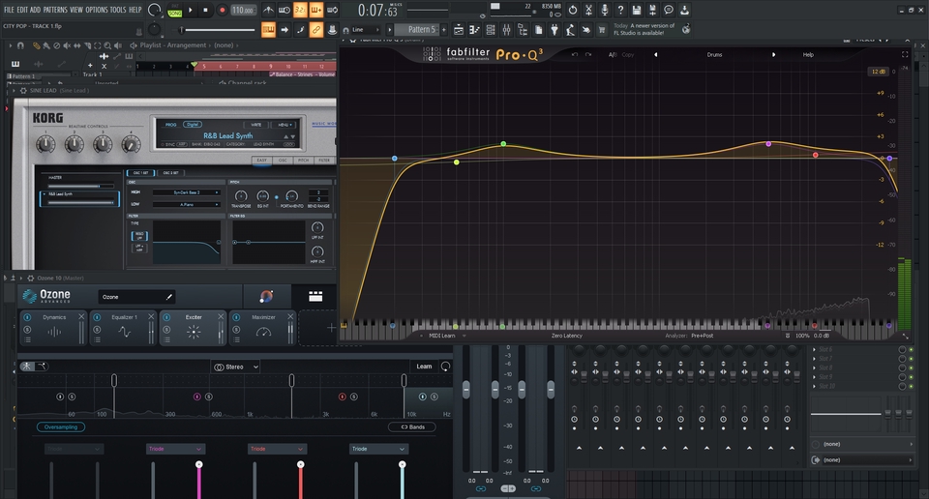Select the green EQ band node on Pro-Q curve

pos(503,144)
